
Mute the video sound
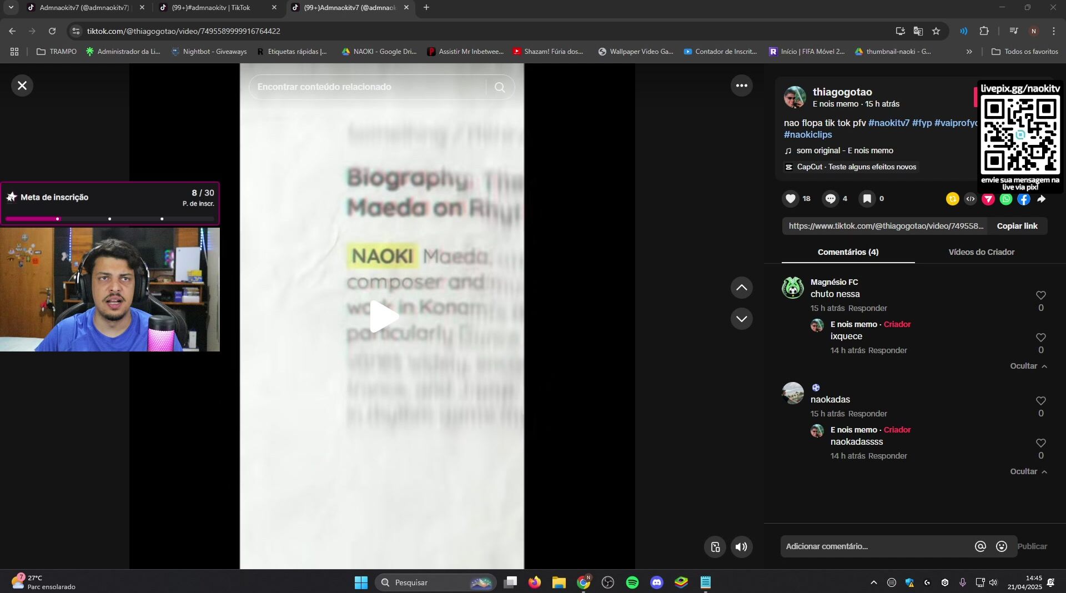[741, 547]
